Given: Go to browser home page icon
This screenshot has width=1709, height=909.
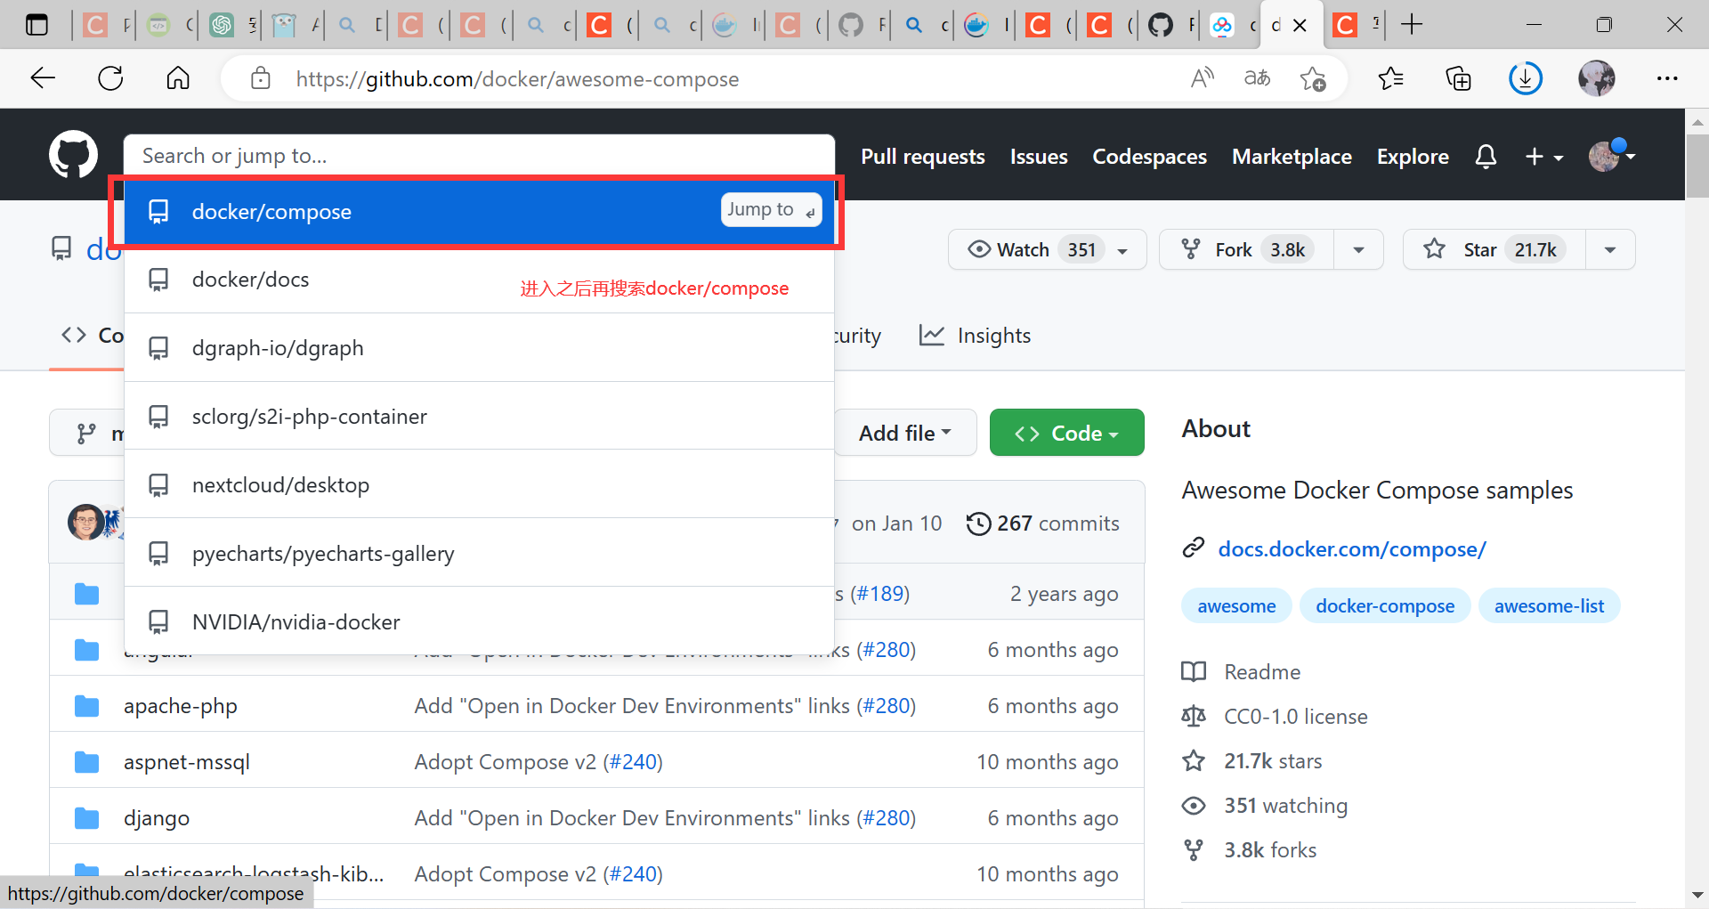Looking at the screenshot, I should point(178,78).
